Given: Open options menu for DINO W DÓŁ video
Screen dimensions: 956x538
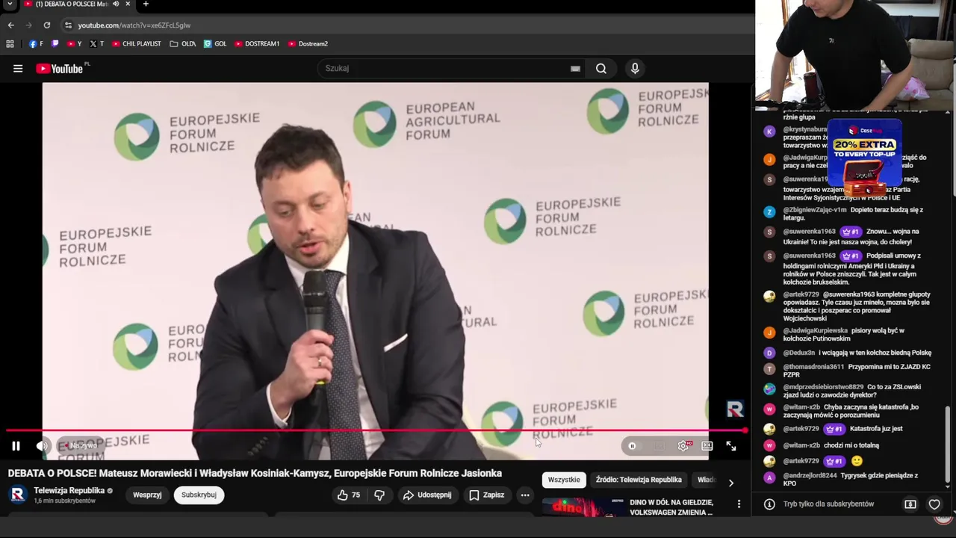Looking at the screenshot, I should [x=739, y=504].
